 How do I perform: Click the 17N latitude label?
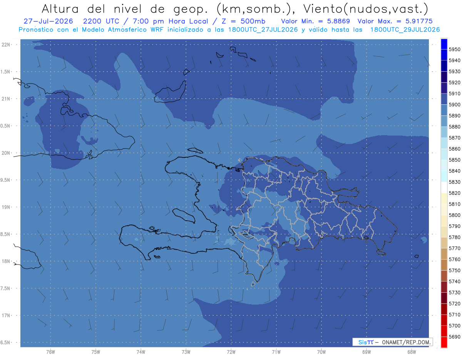click(x=6, y=315)
